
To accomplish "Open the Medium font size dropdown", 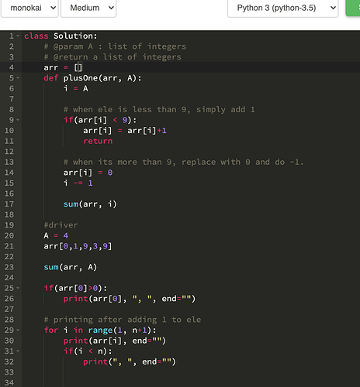I will point(88,8).
